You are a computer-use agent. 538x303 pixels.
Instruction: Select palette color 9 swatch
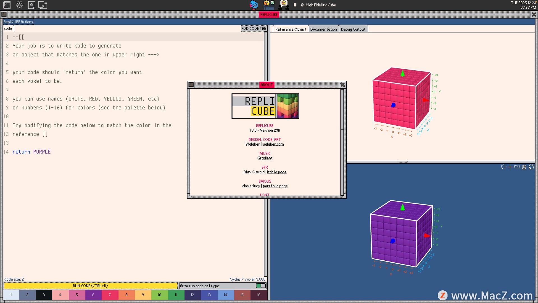pos(143,295)
